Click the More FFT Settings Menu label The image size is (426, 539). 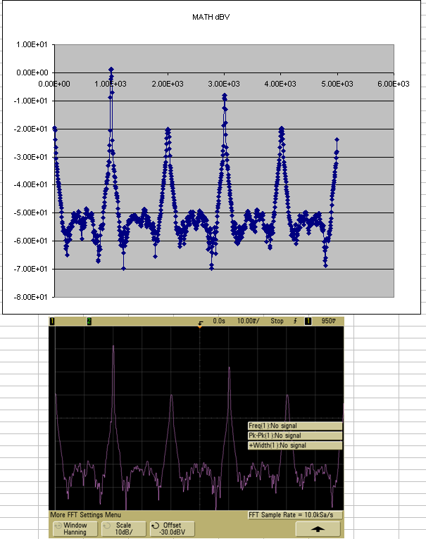[x=89, y=515]
